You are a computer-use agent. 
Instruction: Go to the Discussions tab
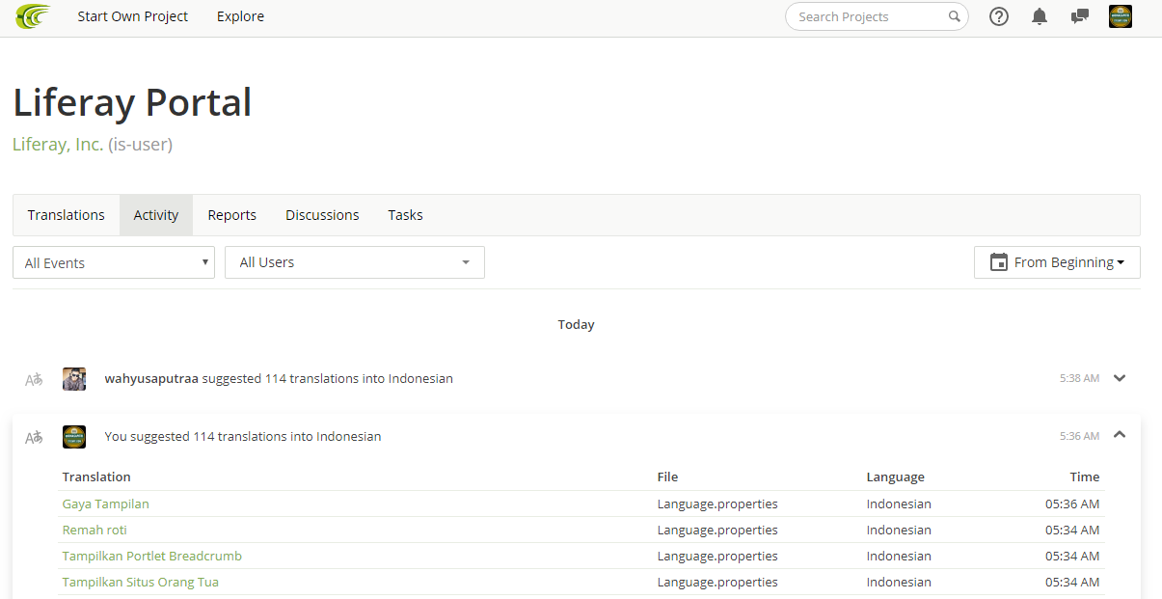pyautogui.click(x=322, y=215)
